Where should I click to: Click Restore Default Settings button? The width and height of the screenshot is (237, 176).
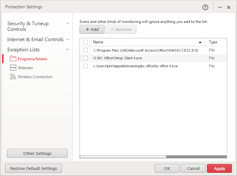click(x=34, y=168)
